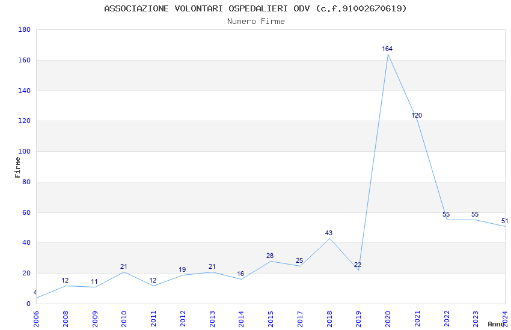511x330 pixels.
Task: Click the x-axis year 2012
Action: pos(183,319)
